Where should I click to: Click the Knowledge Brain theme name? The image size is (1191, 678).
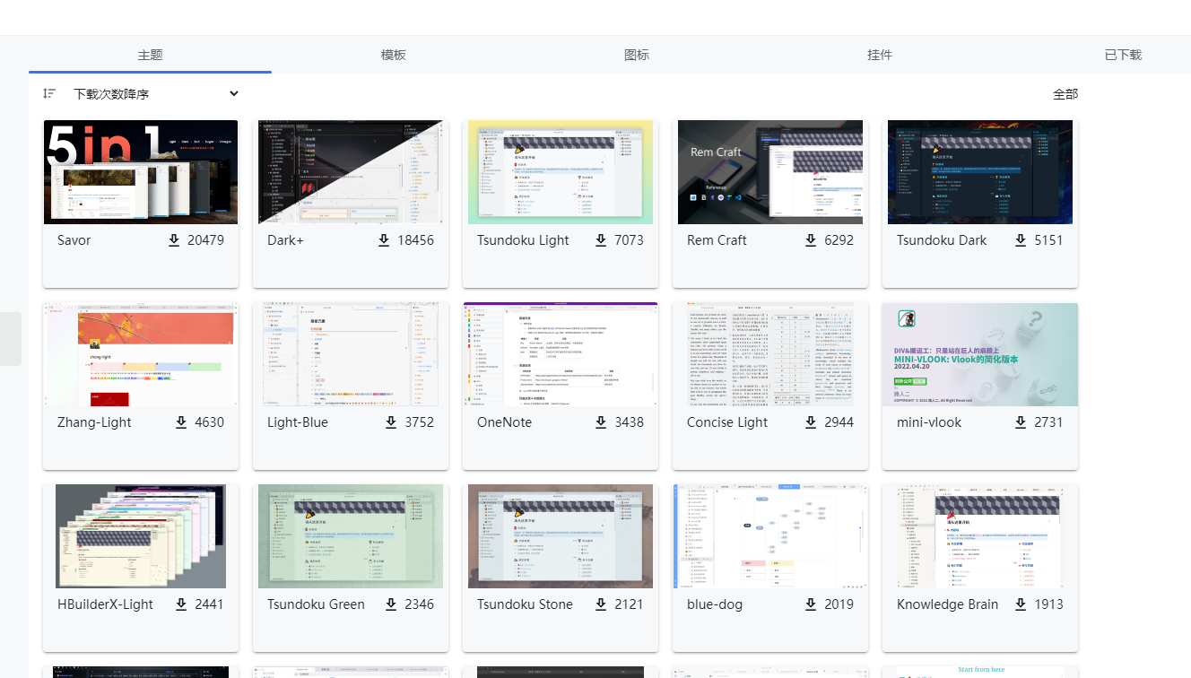click(x=947, y=604)
